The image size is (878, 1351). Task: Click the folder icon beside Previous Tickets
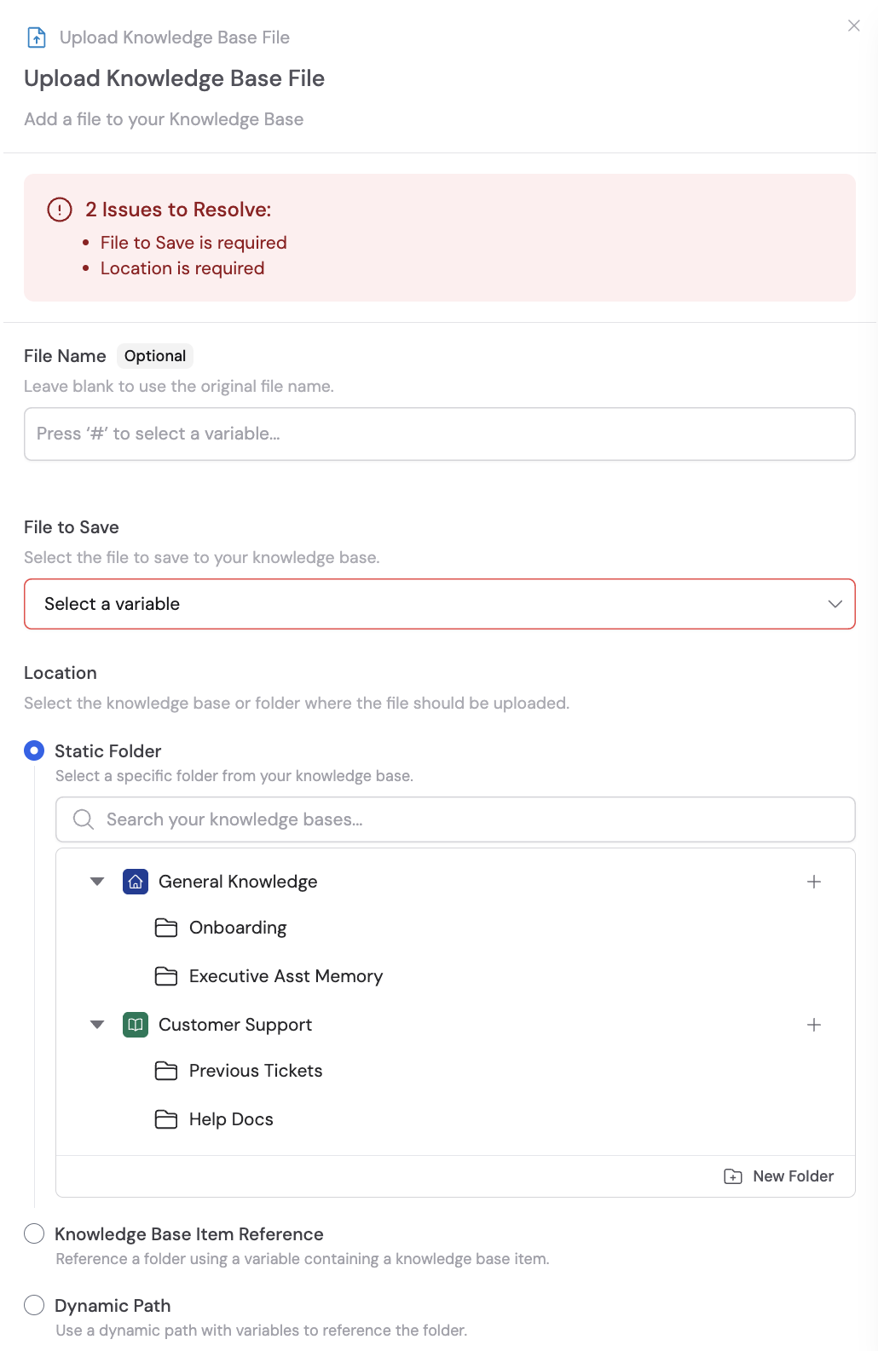pyautogui.click(x=167, y=1070)
